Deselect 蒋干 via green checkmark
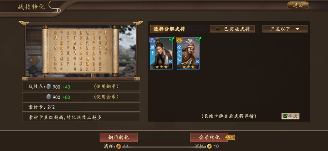Viewport: 328px width, 151px height. click(172, 39)
